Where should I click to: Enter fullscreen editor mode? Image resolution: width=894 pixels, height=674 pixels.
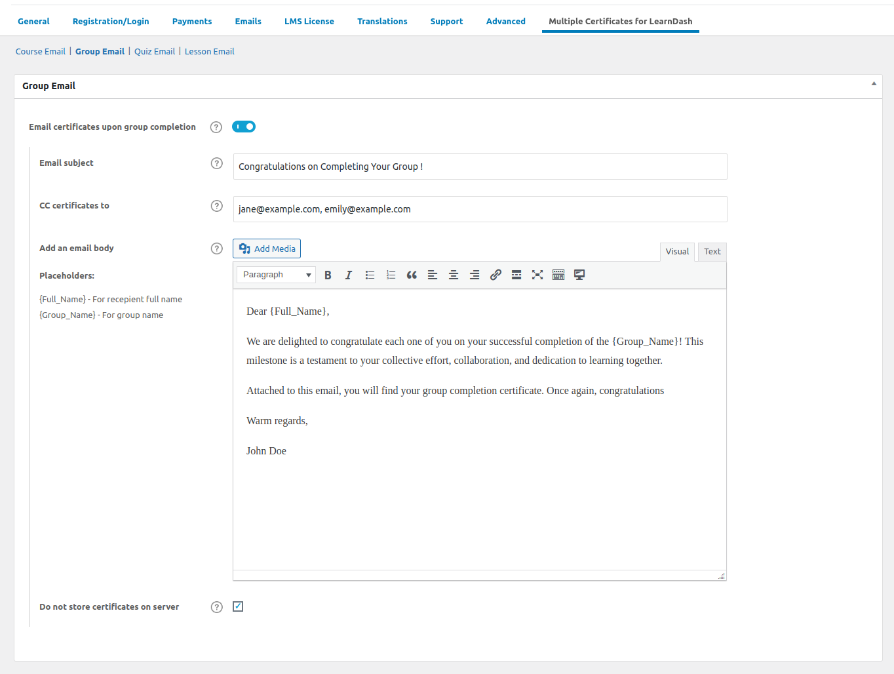(537, 275)
